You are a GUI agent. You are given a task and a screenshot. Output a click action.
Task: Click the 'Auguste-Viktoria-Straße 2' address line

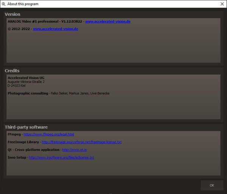(26, 82)
